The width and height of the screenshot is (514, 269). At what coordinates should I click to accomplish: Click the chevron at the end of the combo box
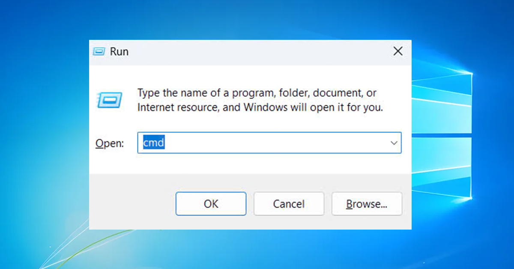click(394, 143)
